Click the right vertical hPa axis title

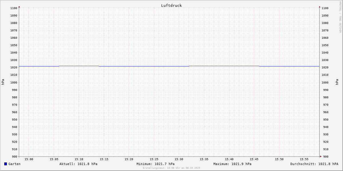click(x=337, y=82)
